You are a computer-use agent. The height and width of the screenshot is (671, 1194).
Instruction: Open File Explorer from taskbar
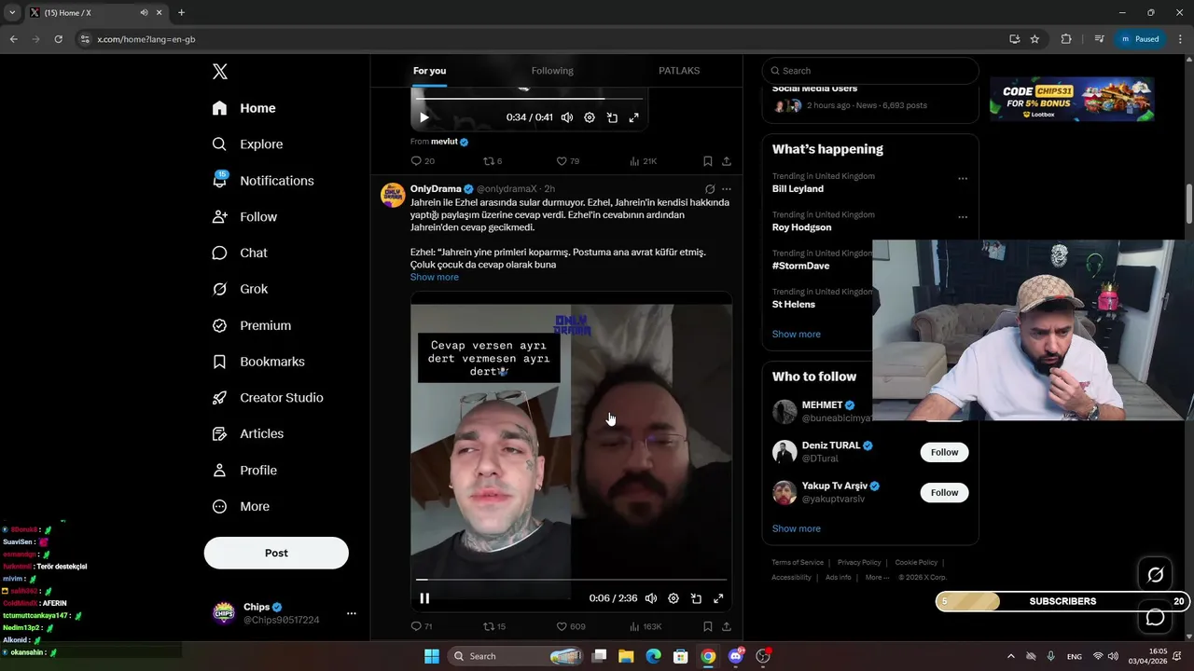click(x=626, y=656)
